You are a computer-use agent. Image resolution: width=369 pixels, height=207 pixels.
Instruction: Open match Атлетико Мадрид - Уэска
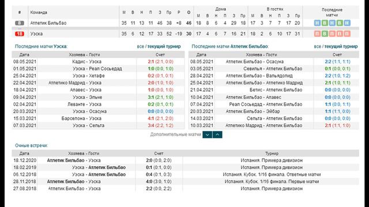(x=75, y=83)
